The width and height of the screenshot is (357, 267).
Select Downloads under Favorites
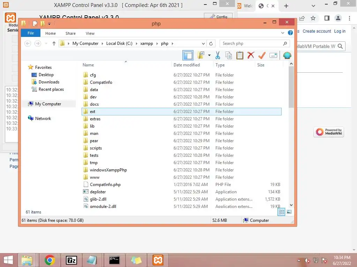coord(49,82)
